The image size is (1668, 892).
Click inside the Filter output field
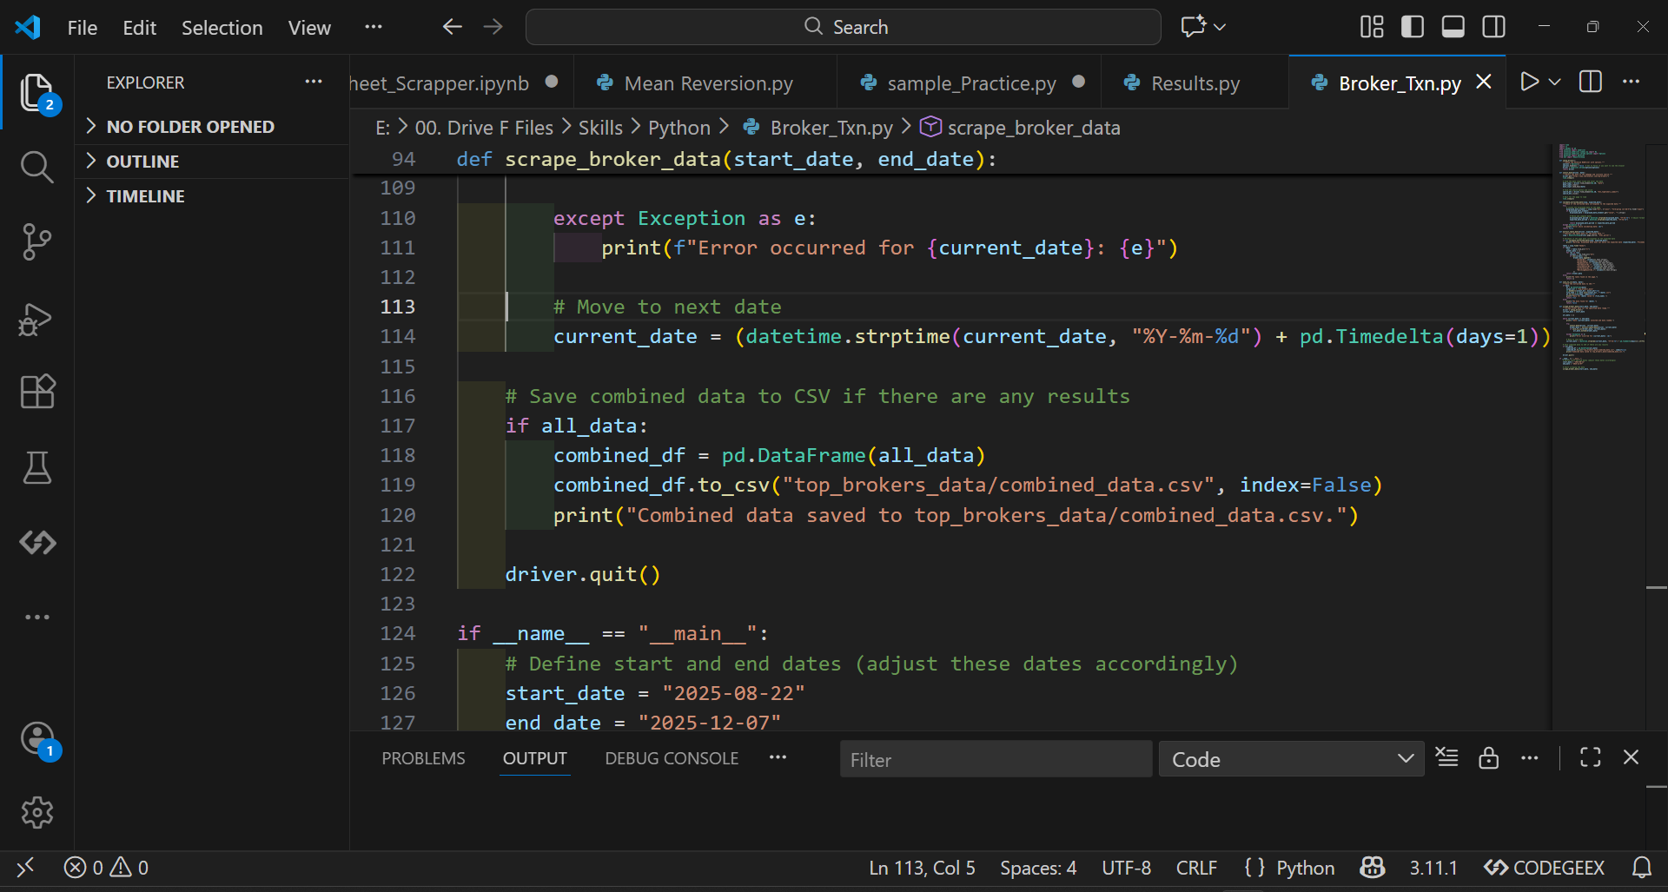(x=995, y=758)
